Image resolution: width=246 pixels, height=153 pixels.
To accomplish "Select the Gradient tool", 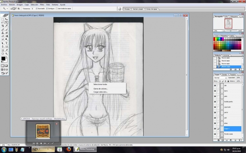I will pyautogui.click(x=6, y=36).
